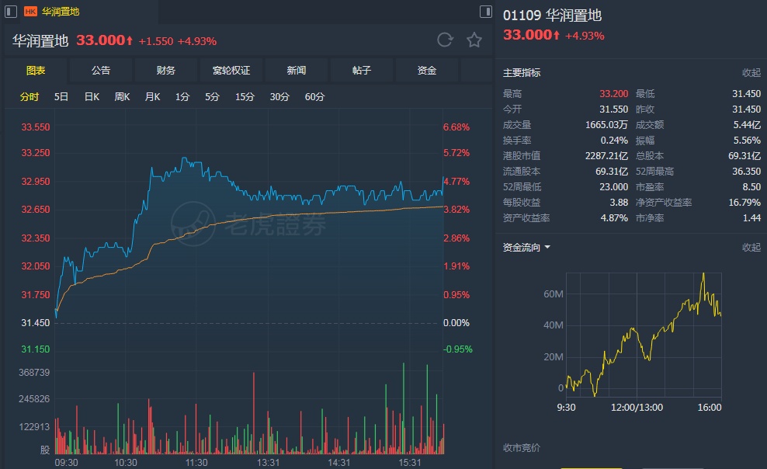Toggle the right sidebar panel icon
Screen dimensions: 767x469
[x=486, y=12]
